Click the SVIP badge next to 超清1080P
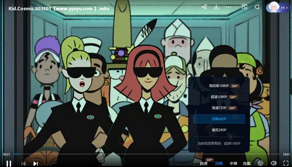 coord(233,97)
